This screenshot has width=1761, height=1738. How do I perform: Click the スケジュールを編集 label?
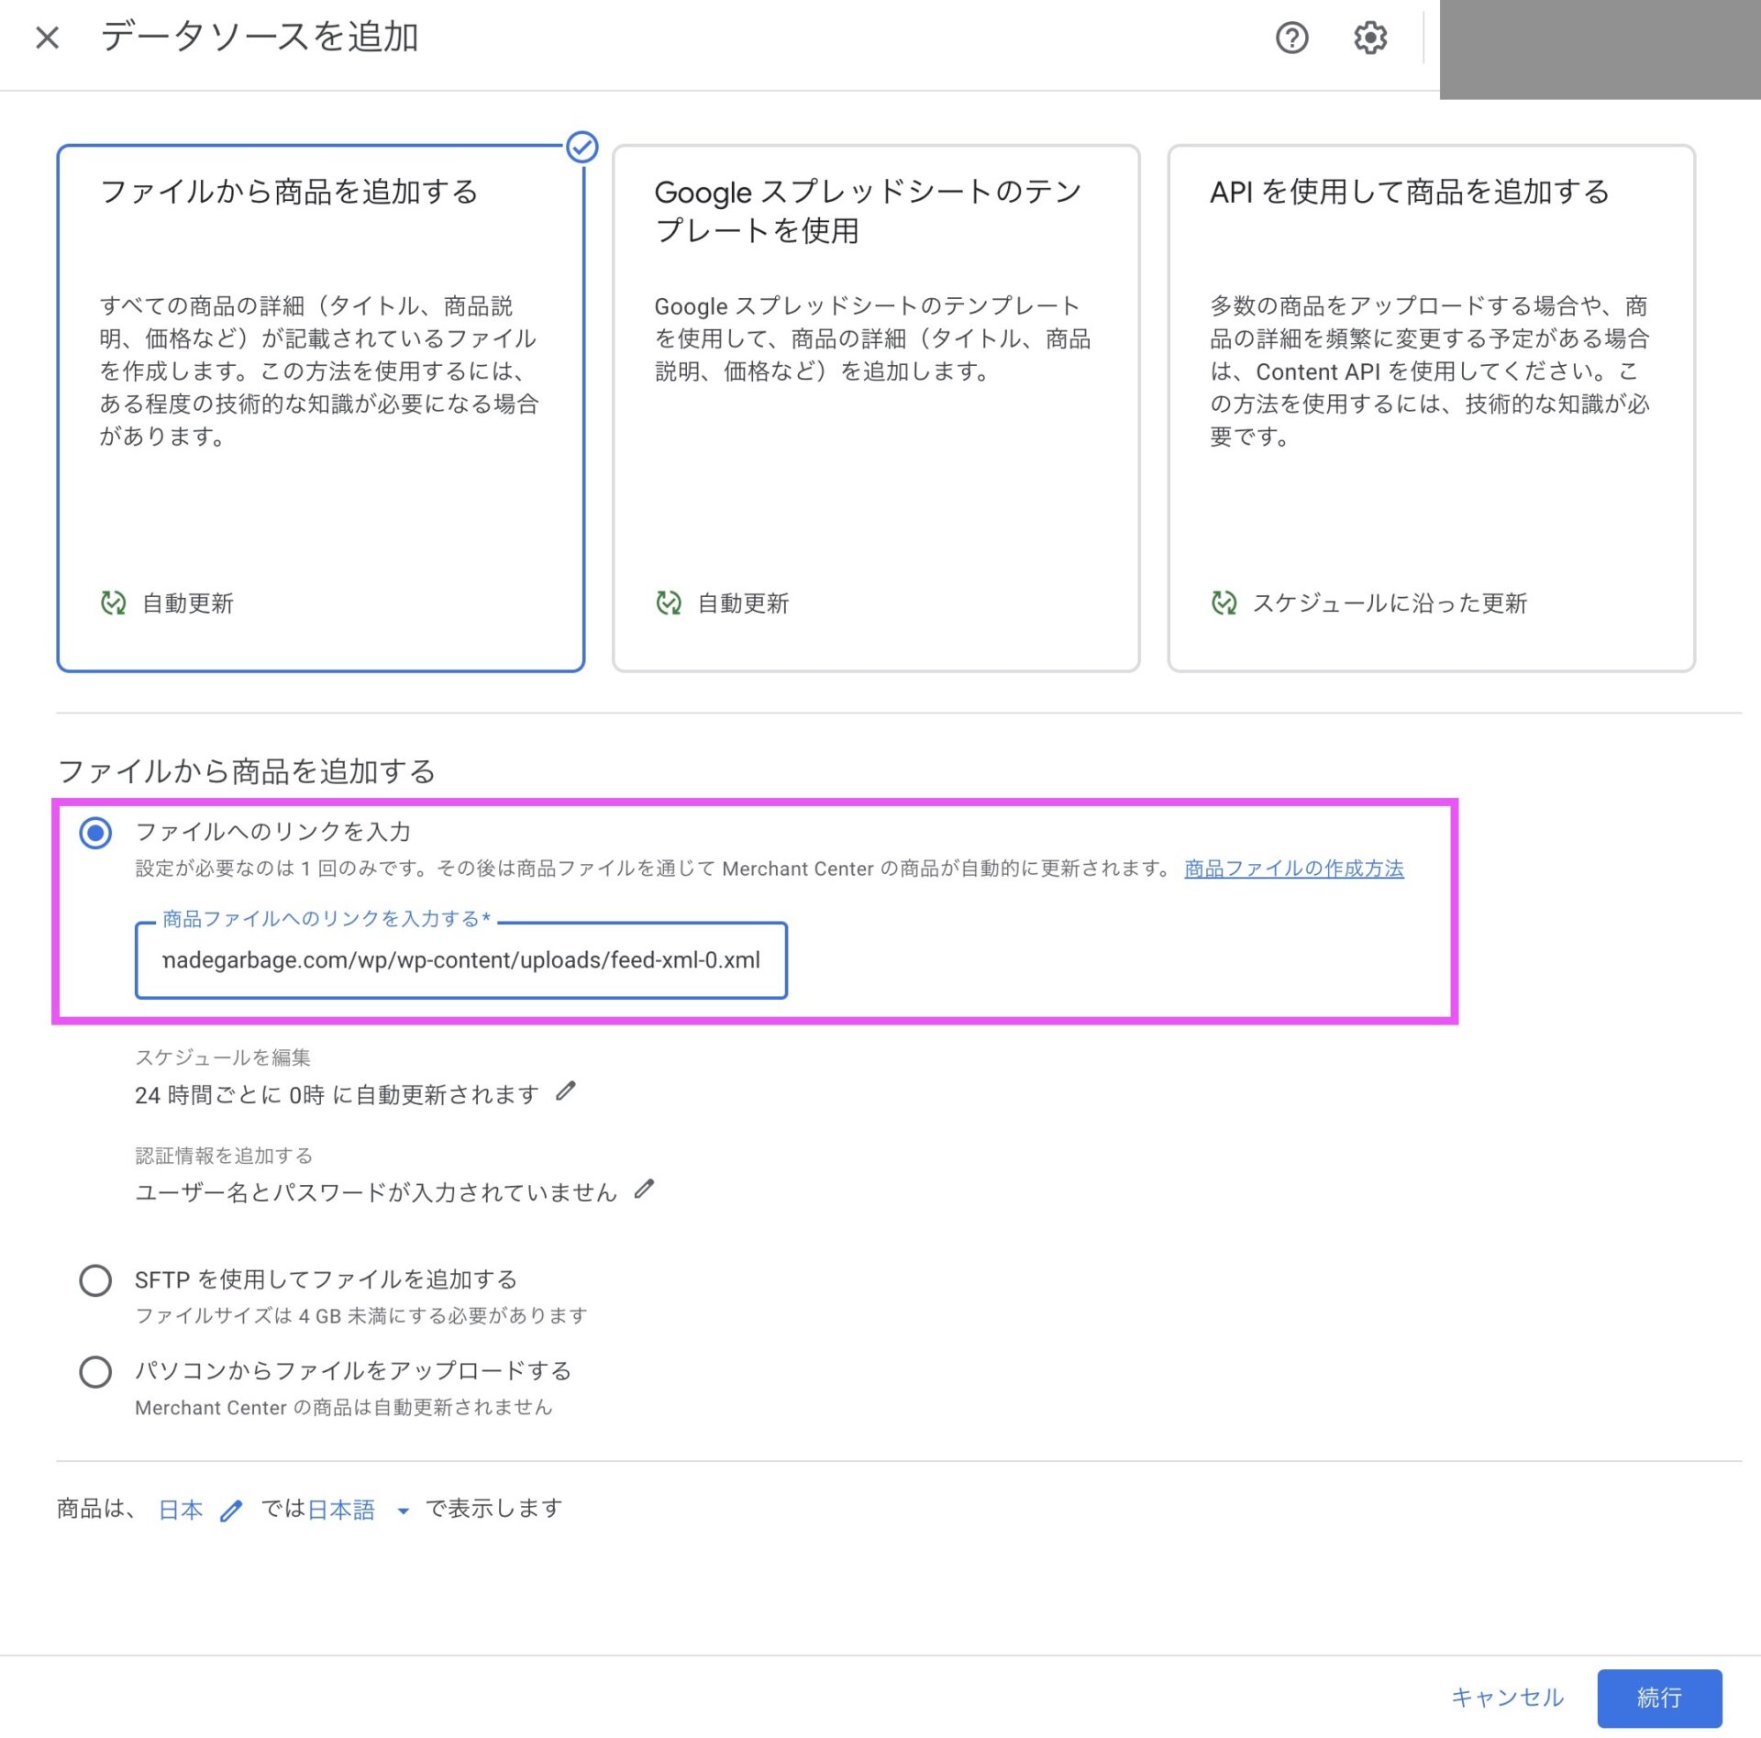[223, 1057]
